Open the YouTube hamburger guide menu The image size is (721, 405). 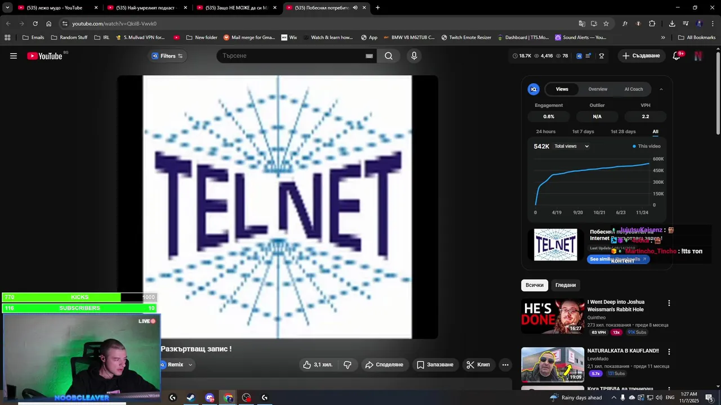pos(14,56)
